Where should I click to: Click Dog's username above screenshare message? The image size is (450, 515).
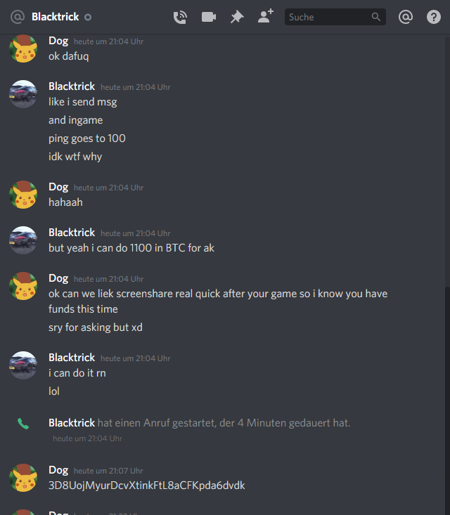pyautogui.click(x=58, y=278)
